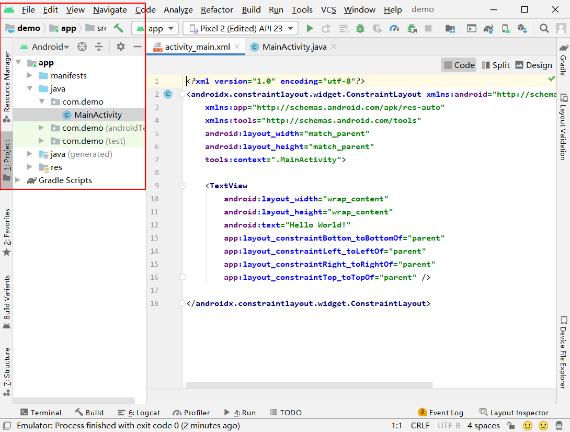Run app with coverage icon
570x432 pixels.
378,28
